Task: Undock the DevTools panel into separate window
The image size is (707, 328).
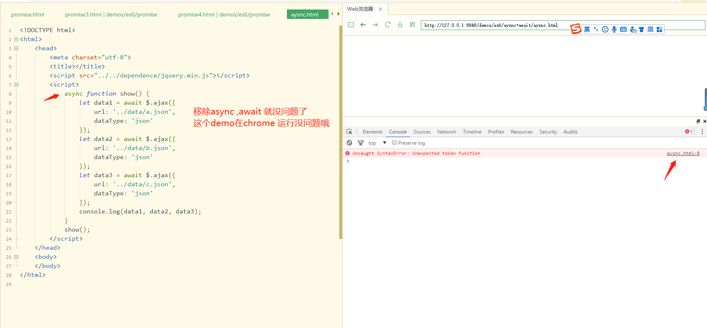Action: coord(698,121)
